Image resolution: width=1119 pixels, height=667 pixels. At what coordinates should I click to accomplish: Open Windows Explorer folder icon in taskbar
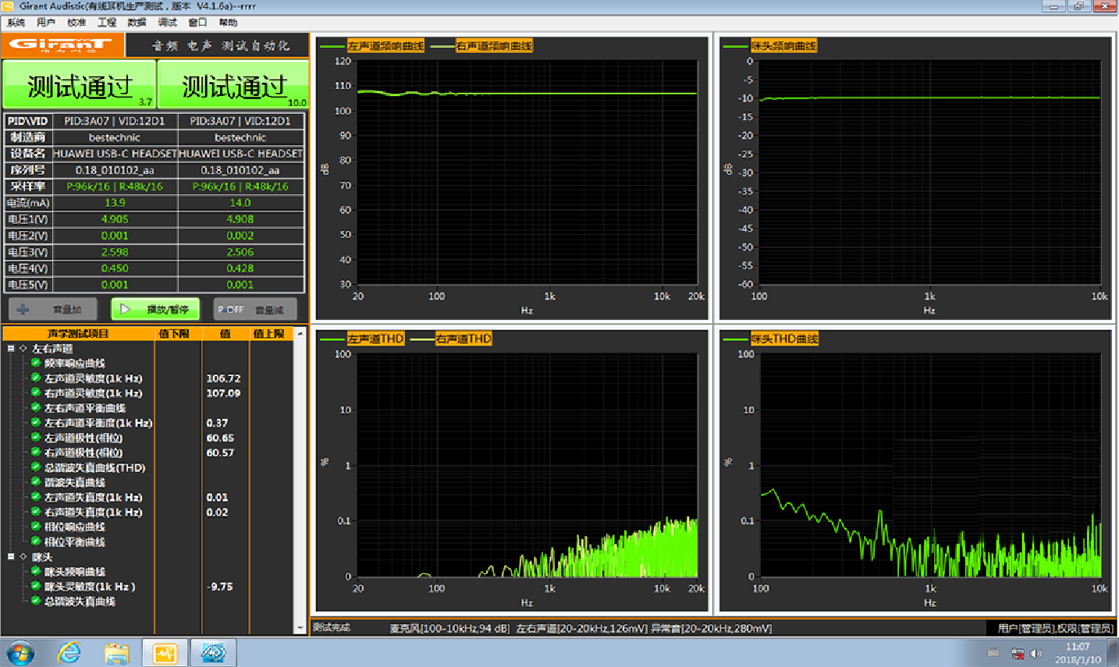click(x=117, y=652)
